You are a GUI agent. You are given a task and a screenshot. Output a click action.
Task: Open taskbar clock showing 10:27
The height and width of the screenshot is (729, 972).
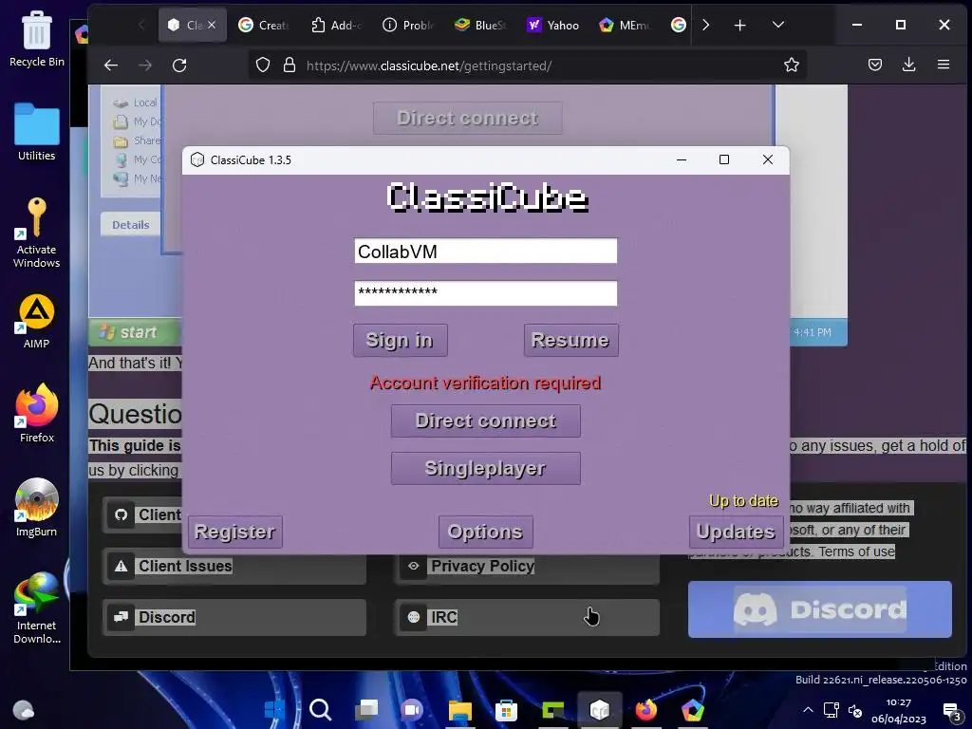[898, 710]
